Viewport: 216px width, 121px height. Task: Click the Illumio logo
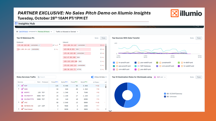pos(186,13)
